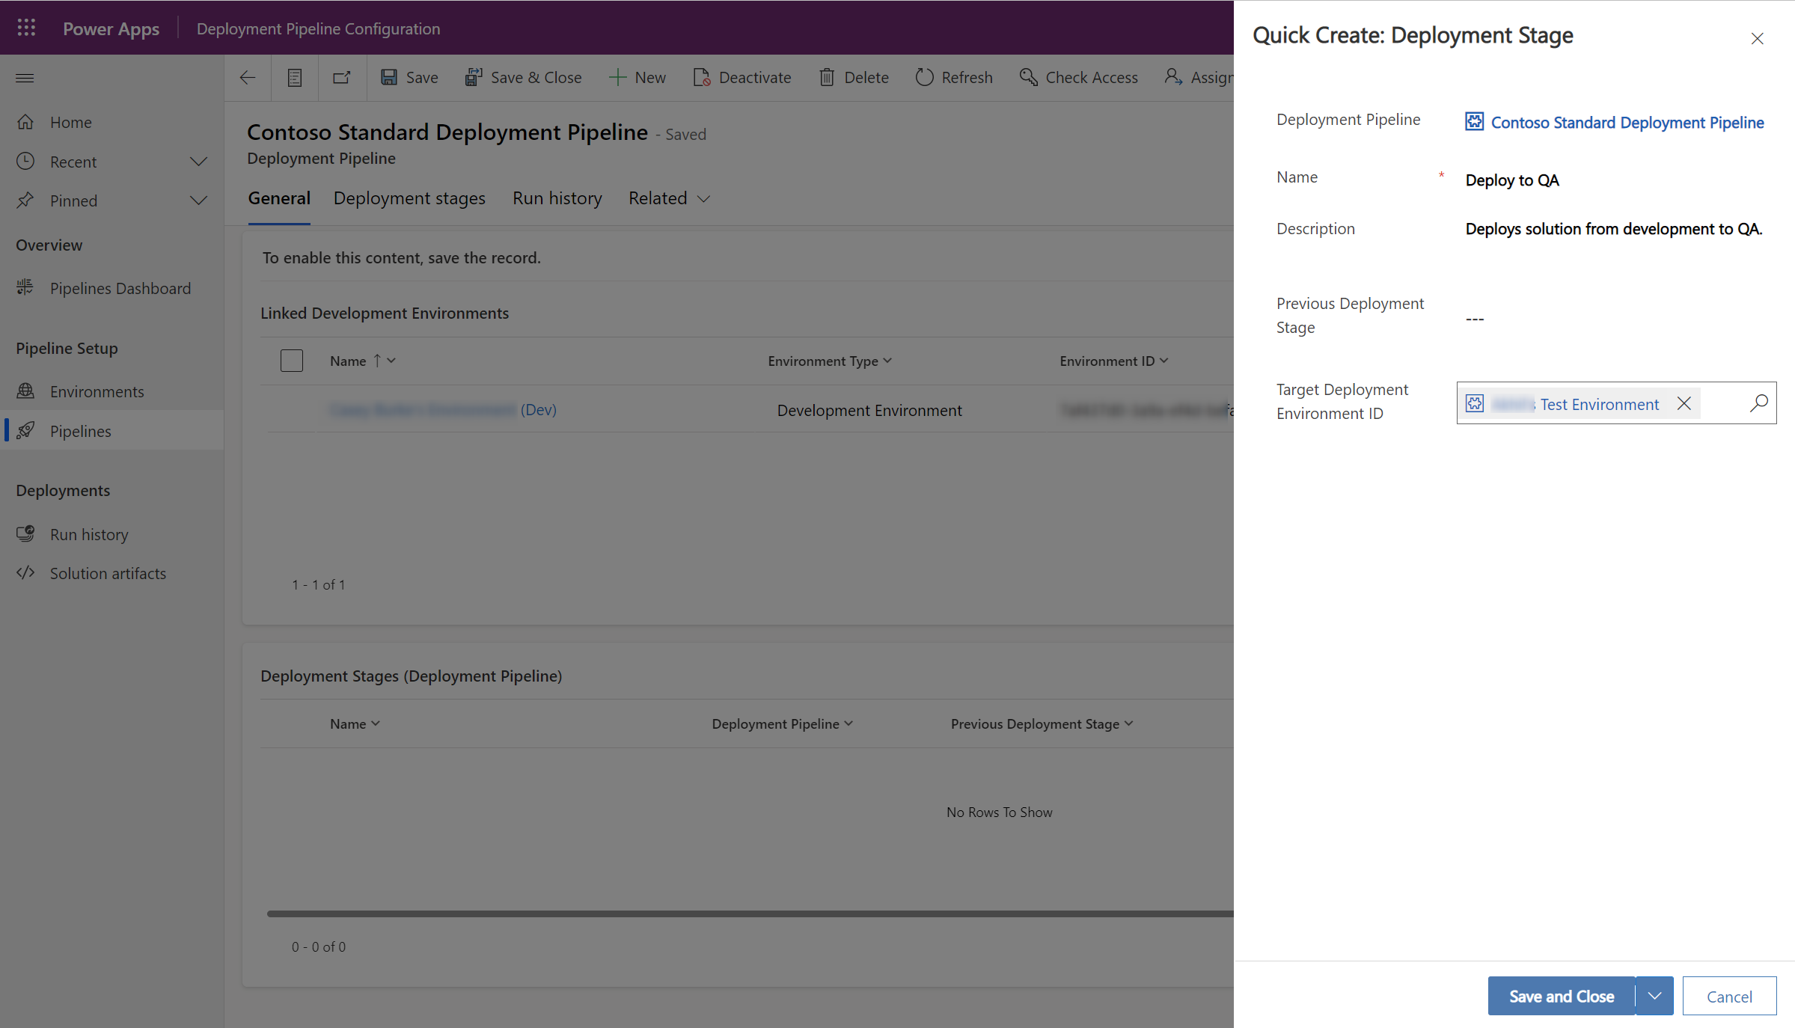This screenshot has width=1795, height=1028.
Task: Switch to the Run history tab
Action: tap(556, 198)
